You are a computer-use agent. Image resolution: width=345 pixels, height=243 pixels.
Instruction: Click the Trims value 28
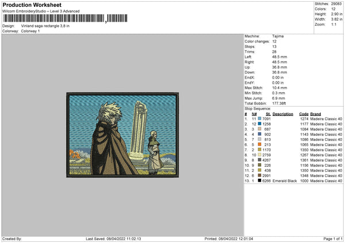[274, 52]
